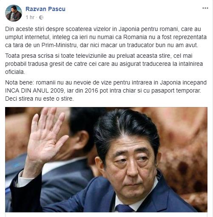
Task: Click the paragraph starting "Toata presa scrisa"
Action: 104,64
